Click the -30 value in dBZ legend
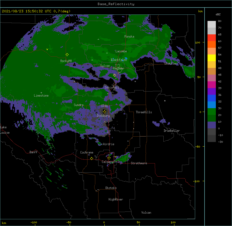 [x=220, y=142]
